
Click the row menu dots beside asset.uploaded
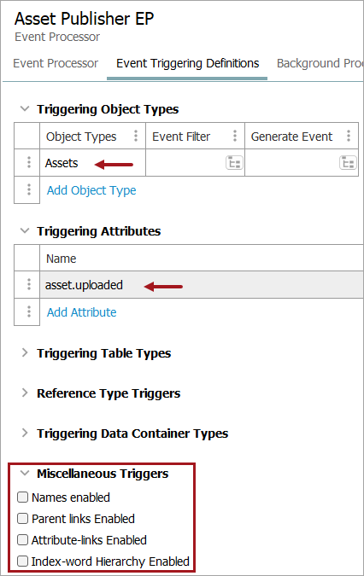click(x=29, y=284)
